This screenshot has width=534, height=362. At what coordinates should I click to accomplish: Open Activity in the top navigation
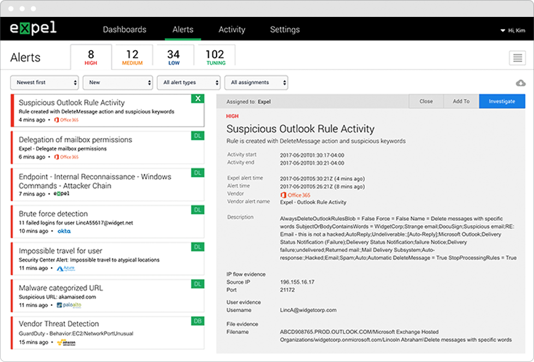pyautogui.click(x=232, y=29)
